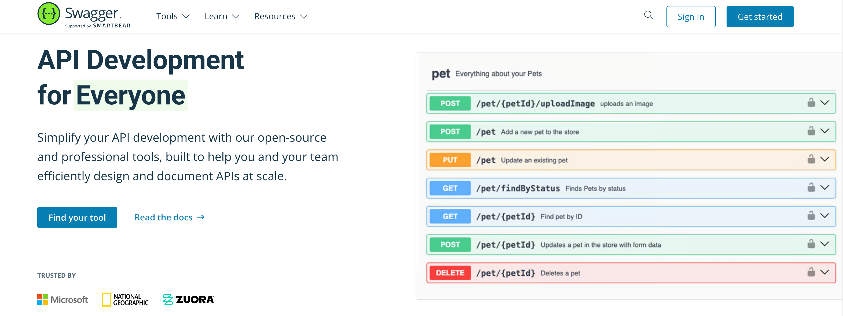Click the search magnifier icon

coord(648,15)
